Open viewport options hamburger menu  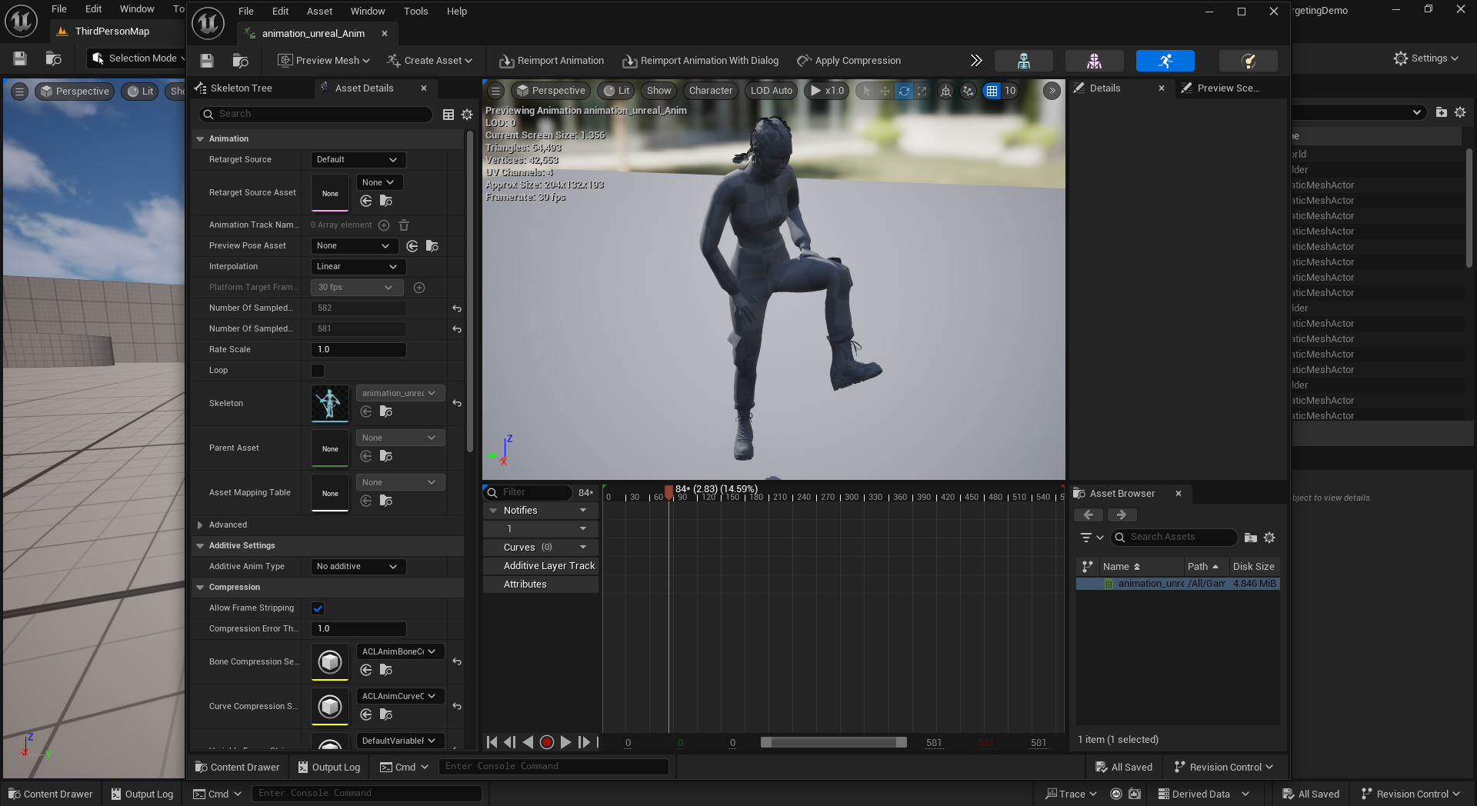[x=496, y=91]
